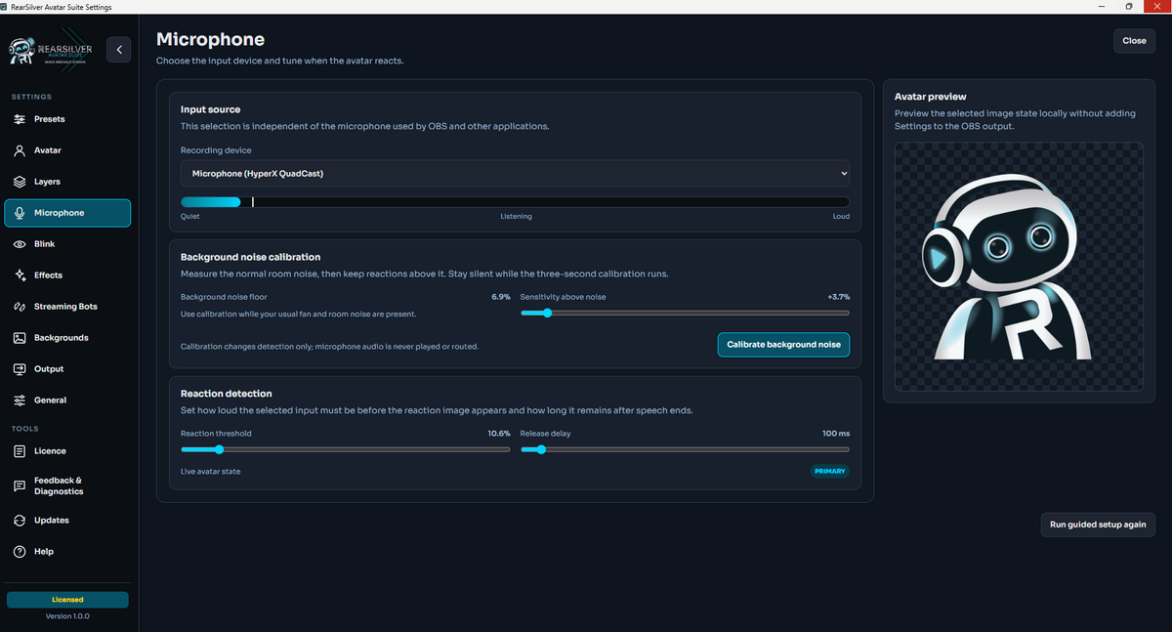The height and width of the screenshot is (632, 1172).
Task: Open the Presets sliders icon in sidebar
Action: [20, 119]
